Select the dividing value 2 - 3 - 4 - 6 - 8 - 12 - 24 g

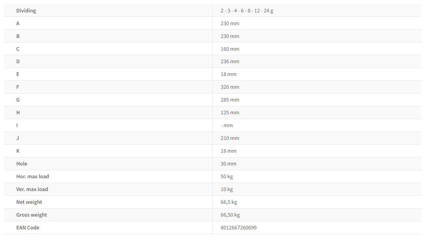point(247,11)
